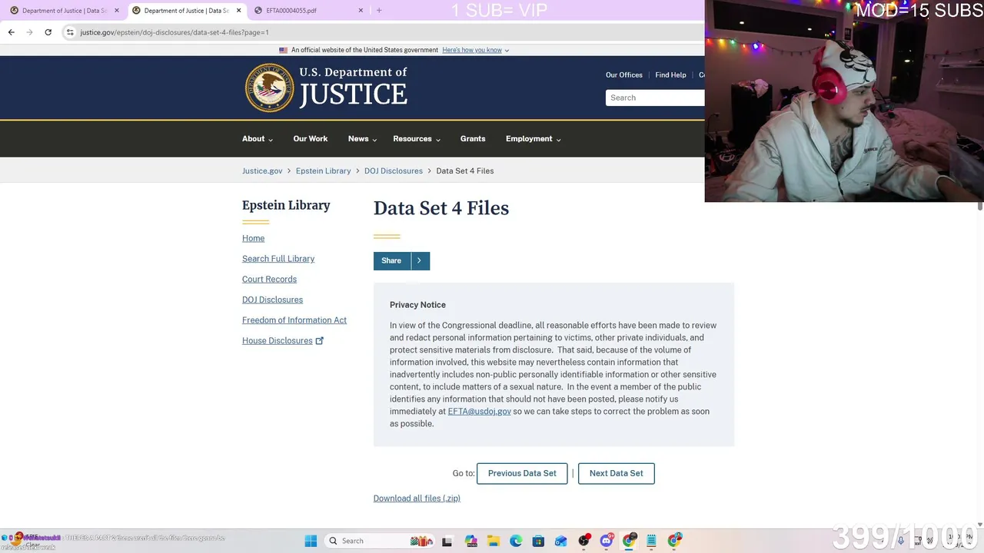Expand "Here's how you know" banner
The image size is (984, 553).
point(475,50)
